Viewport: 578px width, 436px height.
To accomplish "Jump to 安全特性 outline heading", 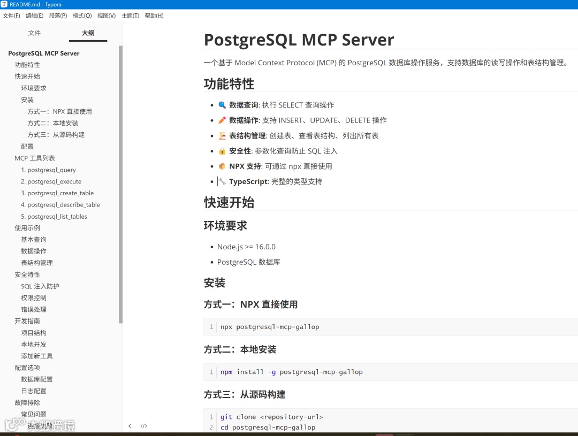I will click(27, 274).
